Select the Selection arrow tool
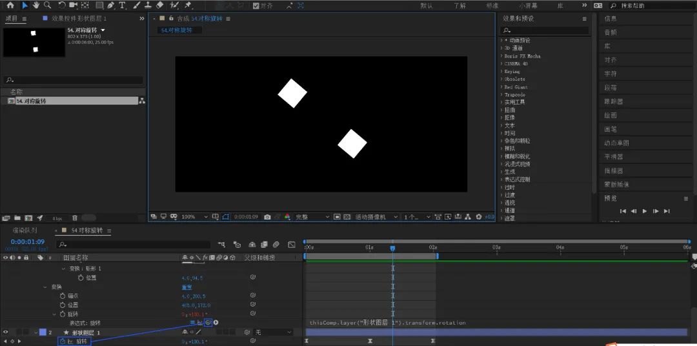Image resolution: width=697 pixels, height=346 pixels. [x=25, y=5]
